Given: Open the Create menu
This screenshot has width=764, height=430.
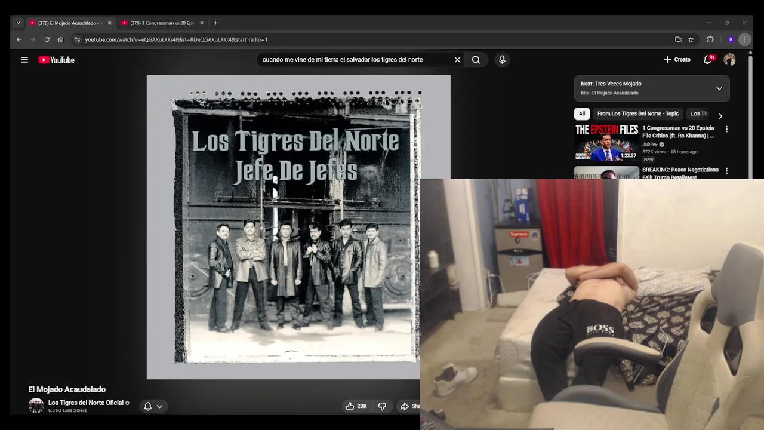Looking at the screenshot, I should (x=677, y=60).
